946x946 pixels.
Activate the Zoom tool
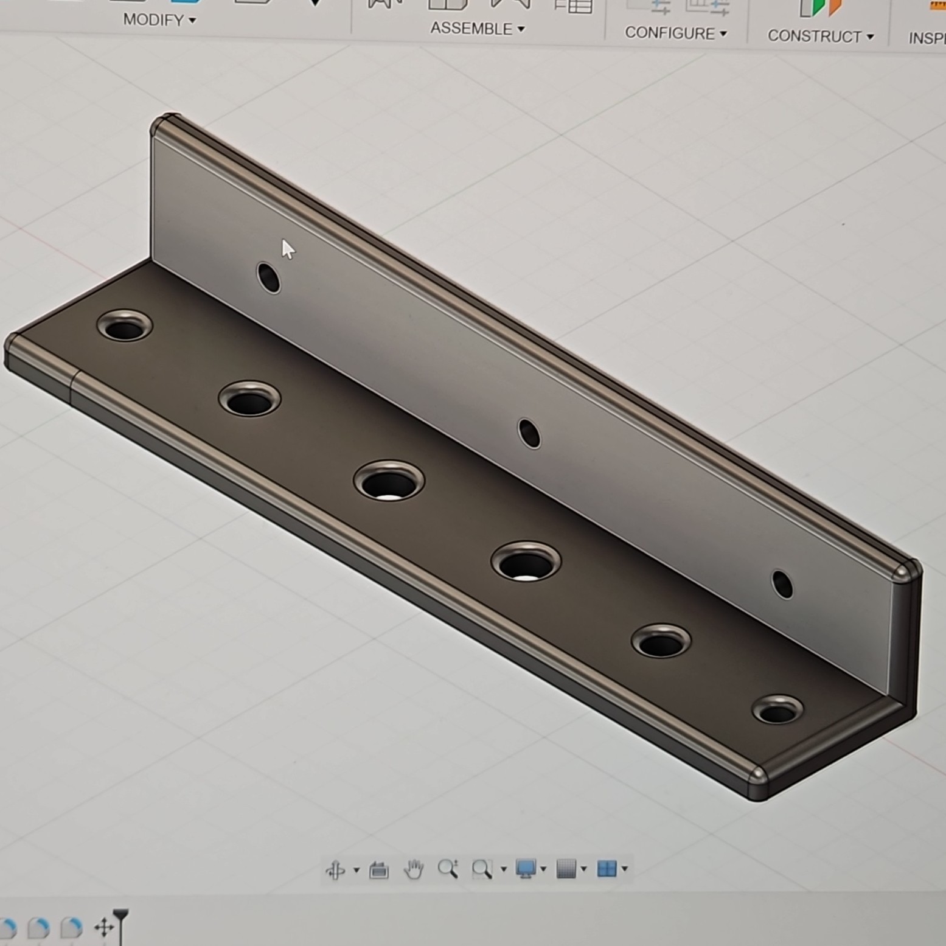coord(449,869)
